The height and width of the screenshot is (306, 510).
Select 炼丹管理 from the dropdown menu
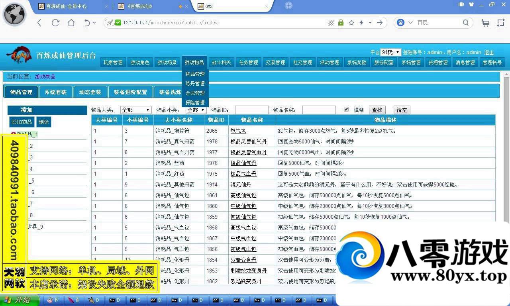(195, 84)
